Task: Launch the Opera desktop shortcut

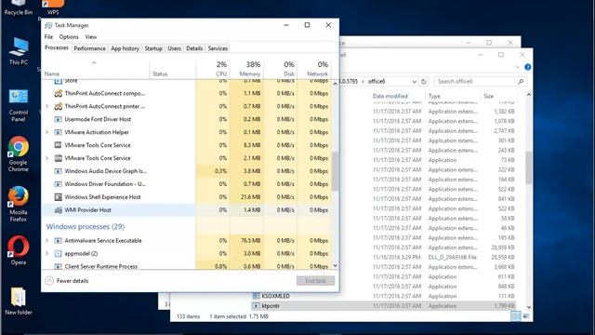Action: point(19,250)
